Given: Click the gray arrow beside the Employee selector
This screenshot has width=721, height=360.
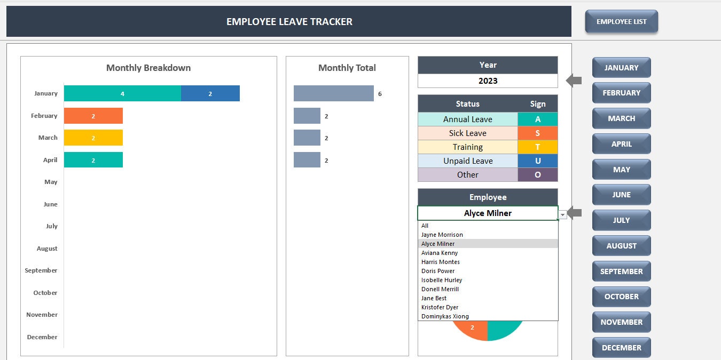Looking at the screenshot, I should pos(573,213).
